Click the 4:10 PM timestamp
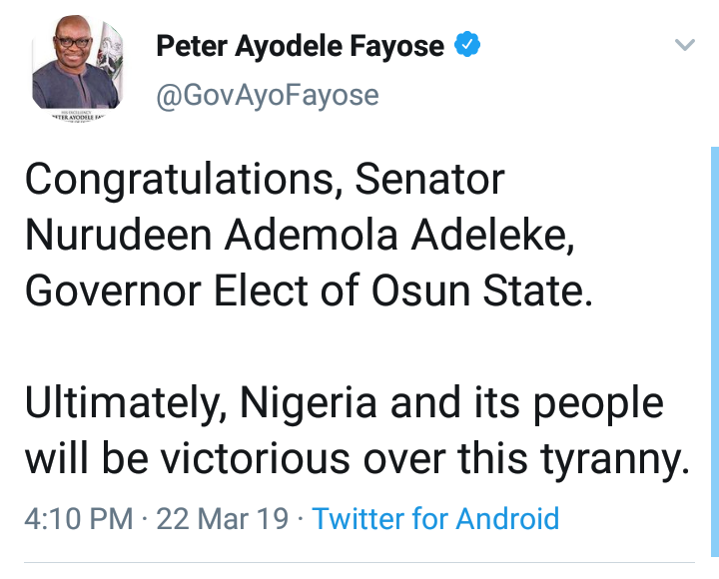The height and width of the screenshot is (579, 719). (x=78, y=519)
